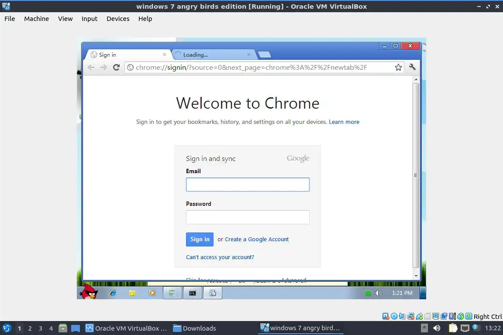The width and height of the screenshot is (503, 335).
Task: Click VirtualBox mouse integration indicator
Action: [461, 316]
